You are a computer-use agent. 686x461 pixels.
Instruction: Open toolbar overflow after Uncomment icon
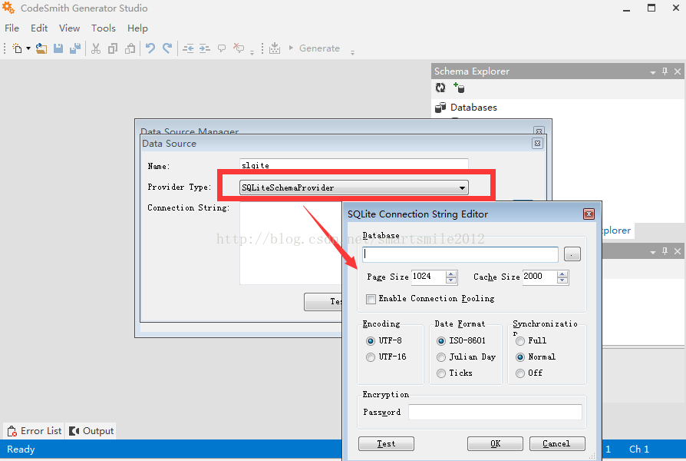click(252, 52)
